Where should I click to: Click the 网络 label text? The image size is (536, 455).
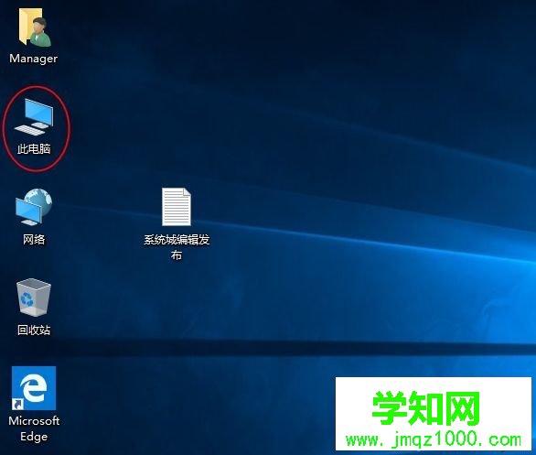pyautogui.click(x=34, y=240)
